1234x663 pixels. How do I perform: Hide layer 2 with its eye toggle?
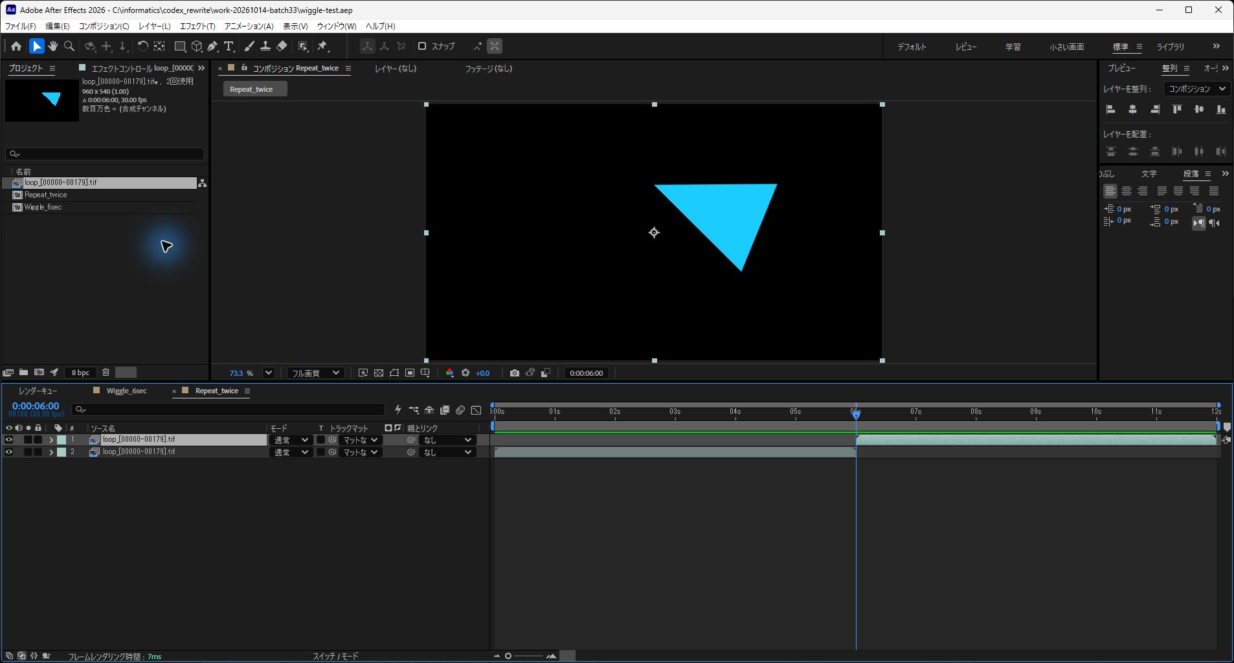8,452
